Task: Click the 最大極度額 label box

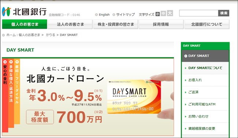Action: 40,117
